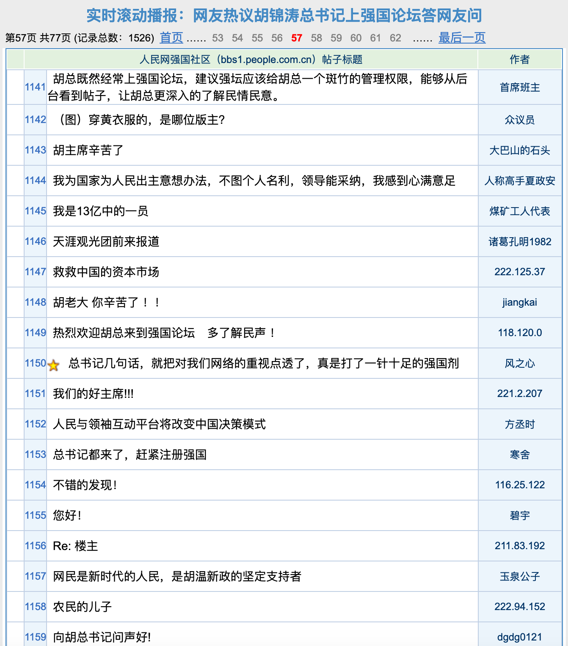View author 众议员 profile
This screenshot has height=646, width=568.
[x=520, y=120]
